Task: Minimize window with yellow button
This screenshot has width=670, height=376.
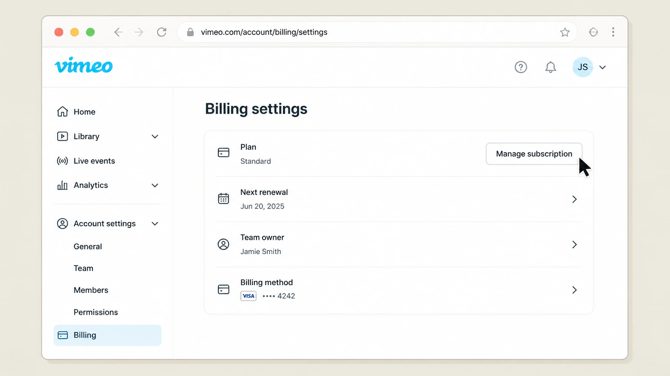Action: (75, 32)
